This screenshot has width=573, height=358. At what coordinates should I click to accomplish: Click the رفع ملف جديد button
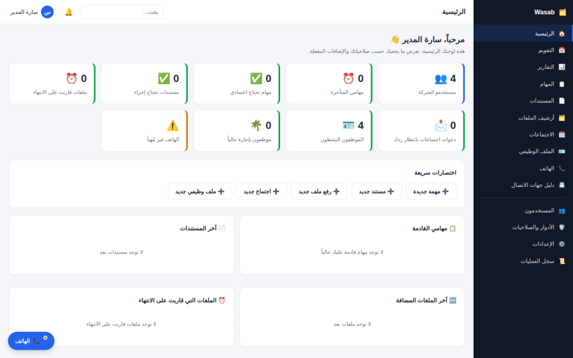[319, 191]
